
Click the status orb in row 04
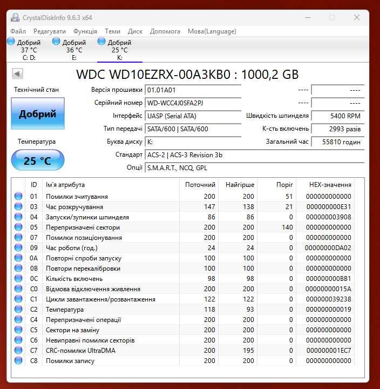pos(18,217)
